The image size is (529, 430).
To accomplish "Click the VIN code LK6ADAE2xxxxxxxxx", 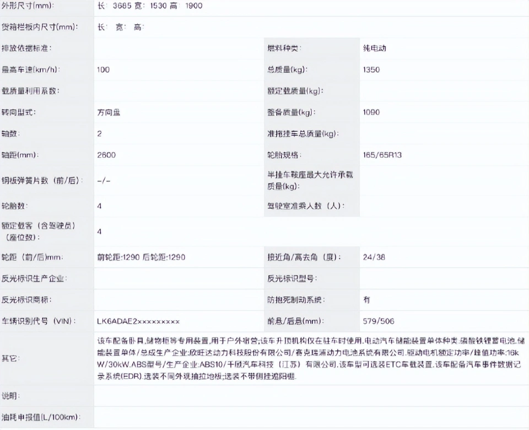I will [x=134, y=321].
